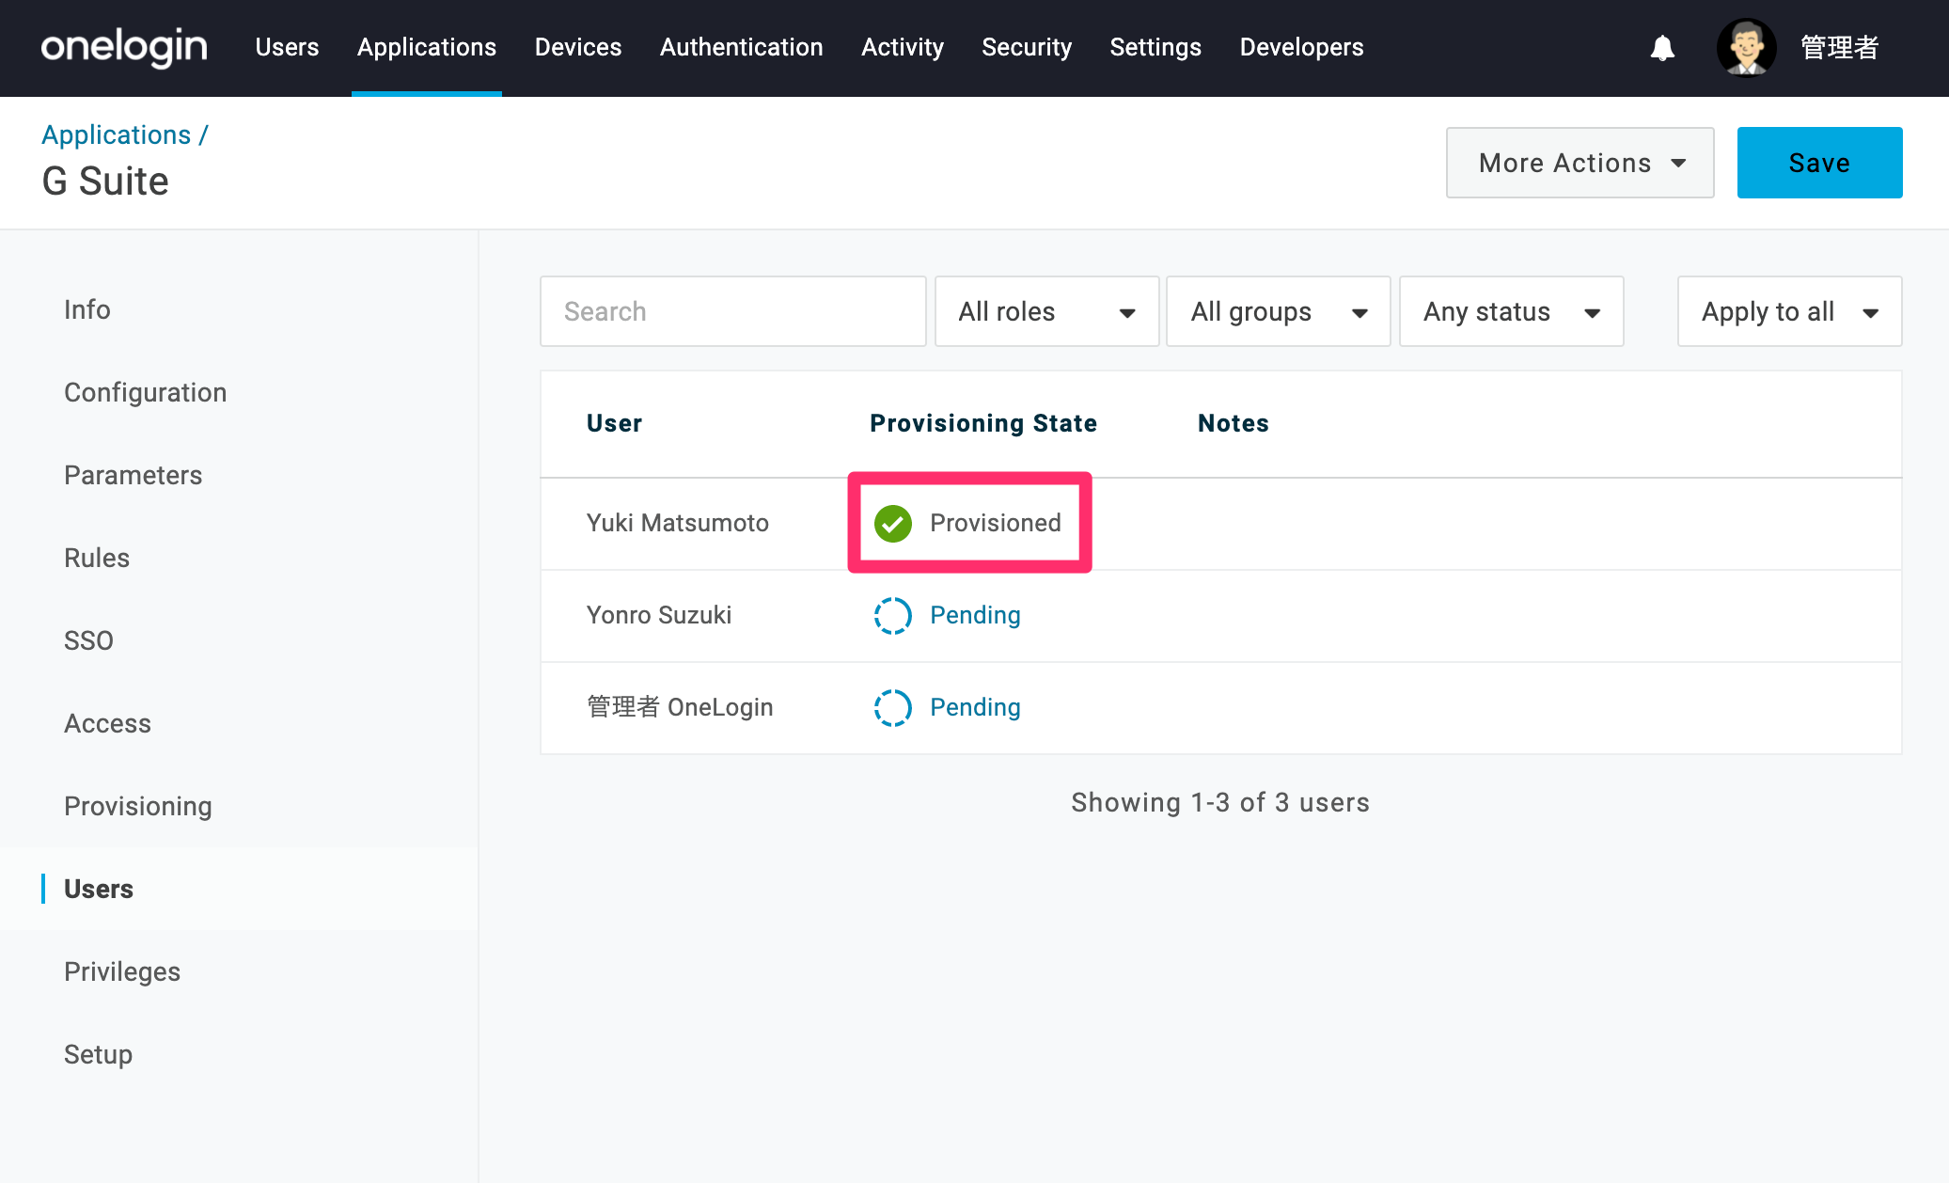Click the admin profile avatar
1949x1183 pixels.
(1746, 48)
